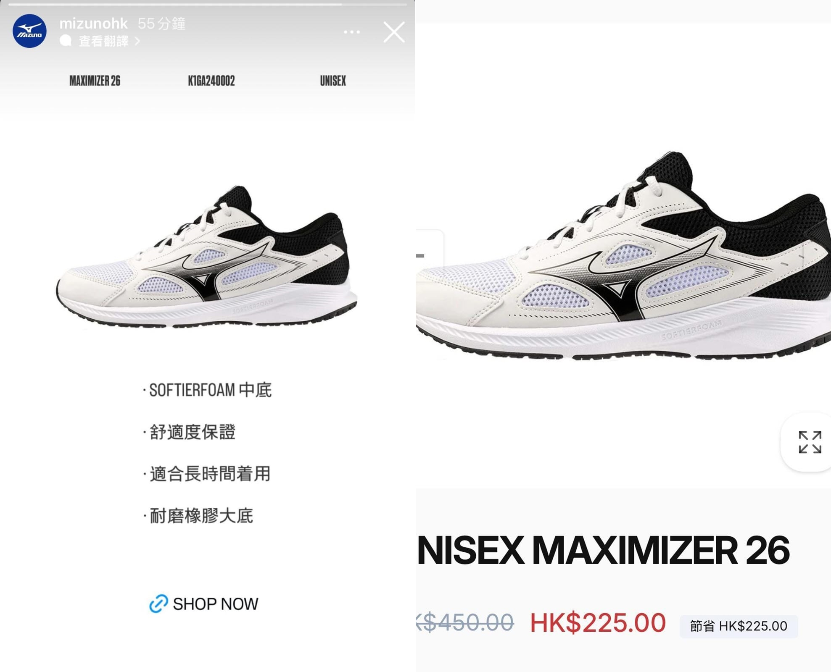
Task: Click the expand fullscreen image icon
Action: click(810, 442)
